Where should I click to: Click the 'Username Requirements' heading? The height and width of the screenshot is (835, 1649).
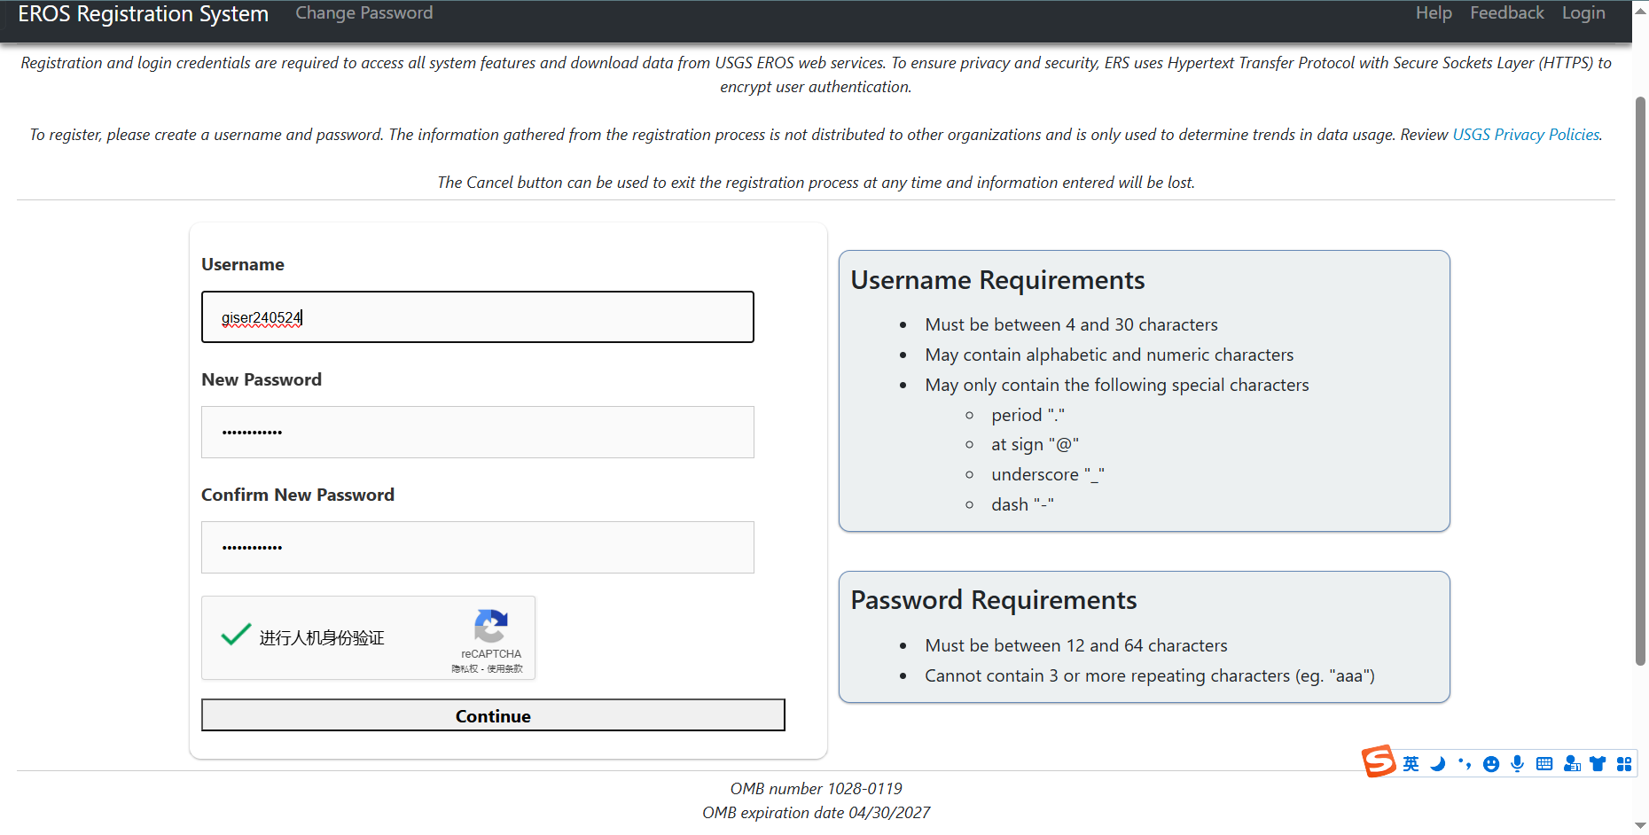click(998, 280)
